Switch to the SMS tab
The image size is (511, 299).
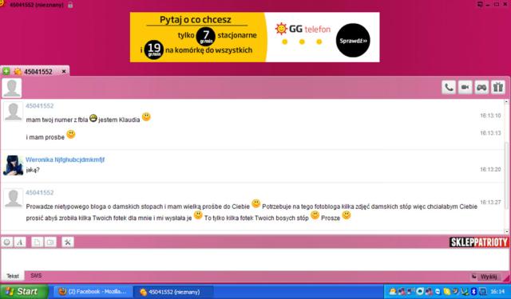(36, 276)
